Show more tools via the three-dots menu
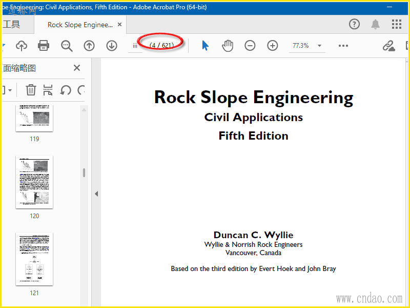410x308 pixels. [x=343, y=46]
